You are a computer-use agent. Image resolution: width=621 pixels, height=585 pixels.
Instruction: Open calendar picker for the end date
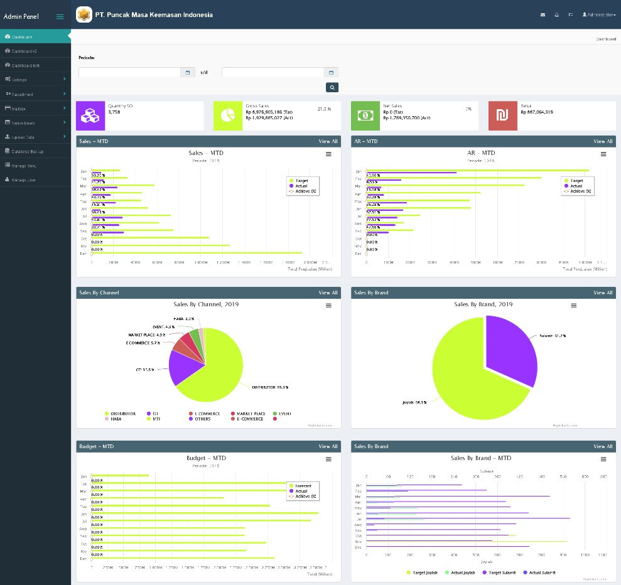pyautogui.click(x=331, y=73)
